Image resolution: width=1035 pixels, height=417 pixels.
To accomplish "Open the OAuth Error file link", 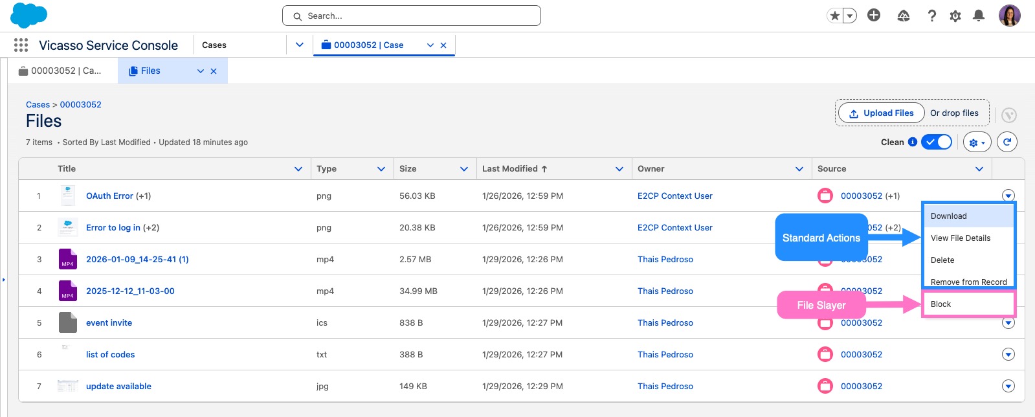I will pos(109,196).
